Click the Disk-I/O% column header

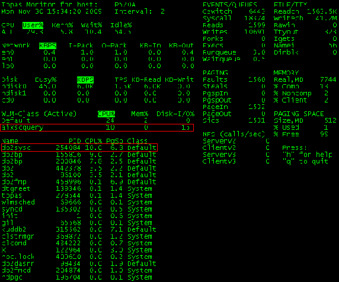175,114
